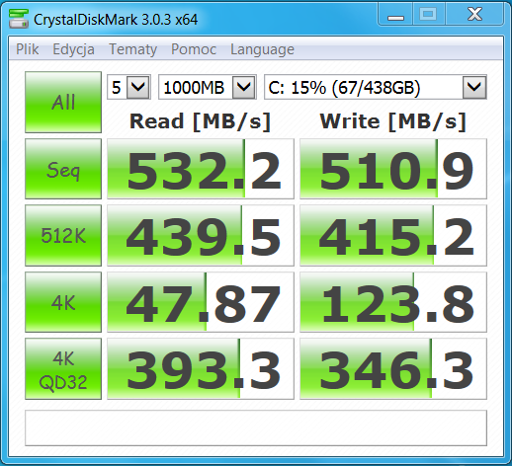512x466 pixels.
Task: Select the Seq read result 532.2
Action: coord(201,169)
